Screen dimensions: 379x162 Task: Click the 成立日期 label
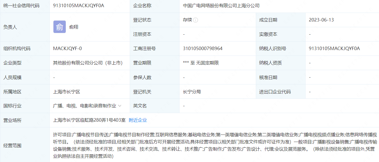point(268,20)
